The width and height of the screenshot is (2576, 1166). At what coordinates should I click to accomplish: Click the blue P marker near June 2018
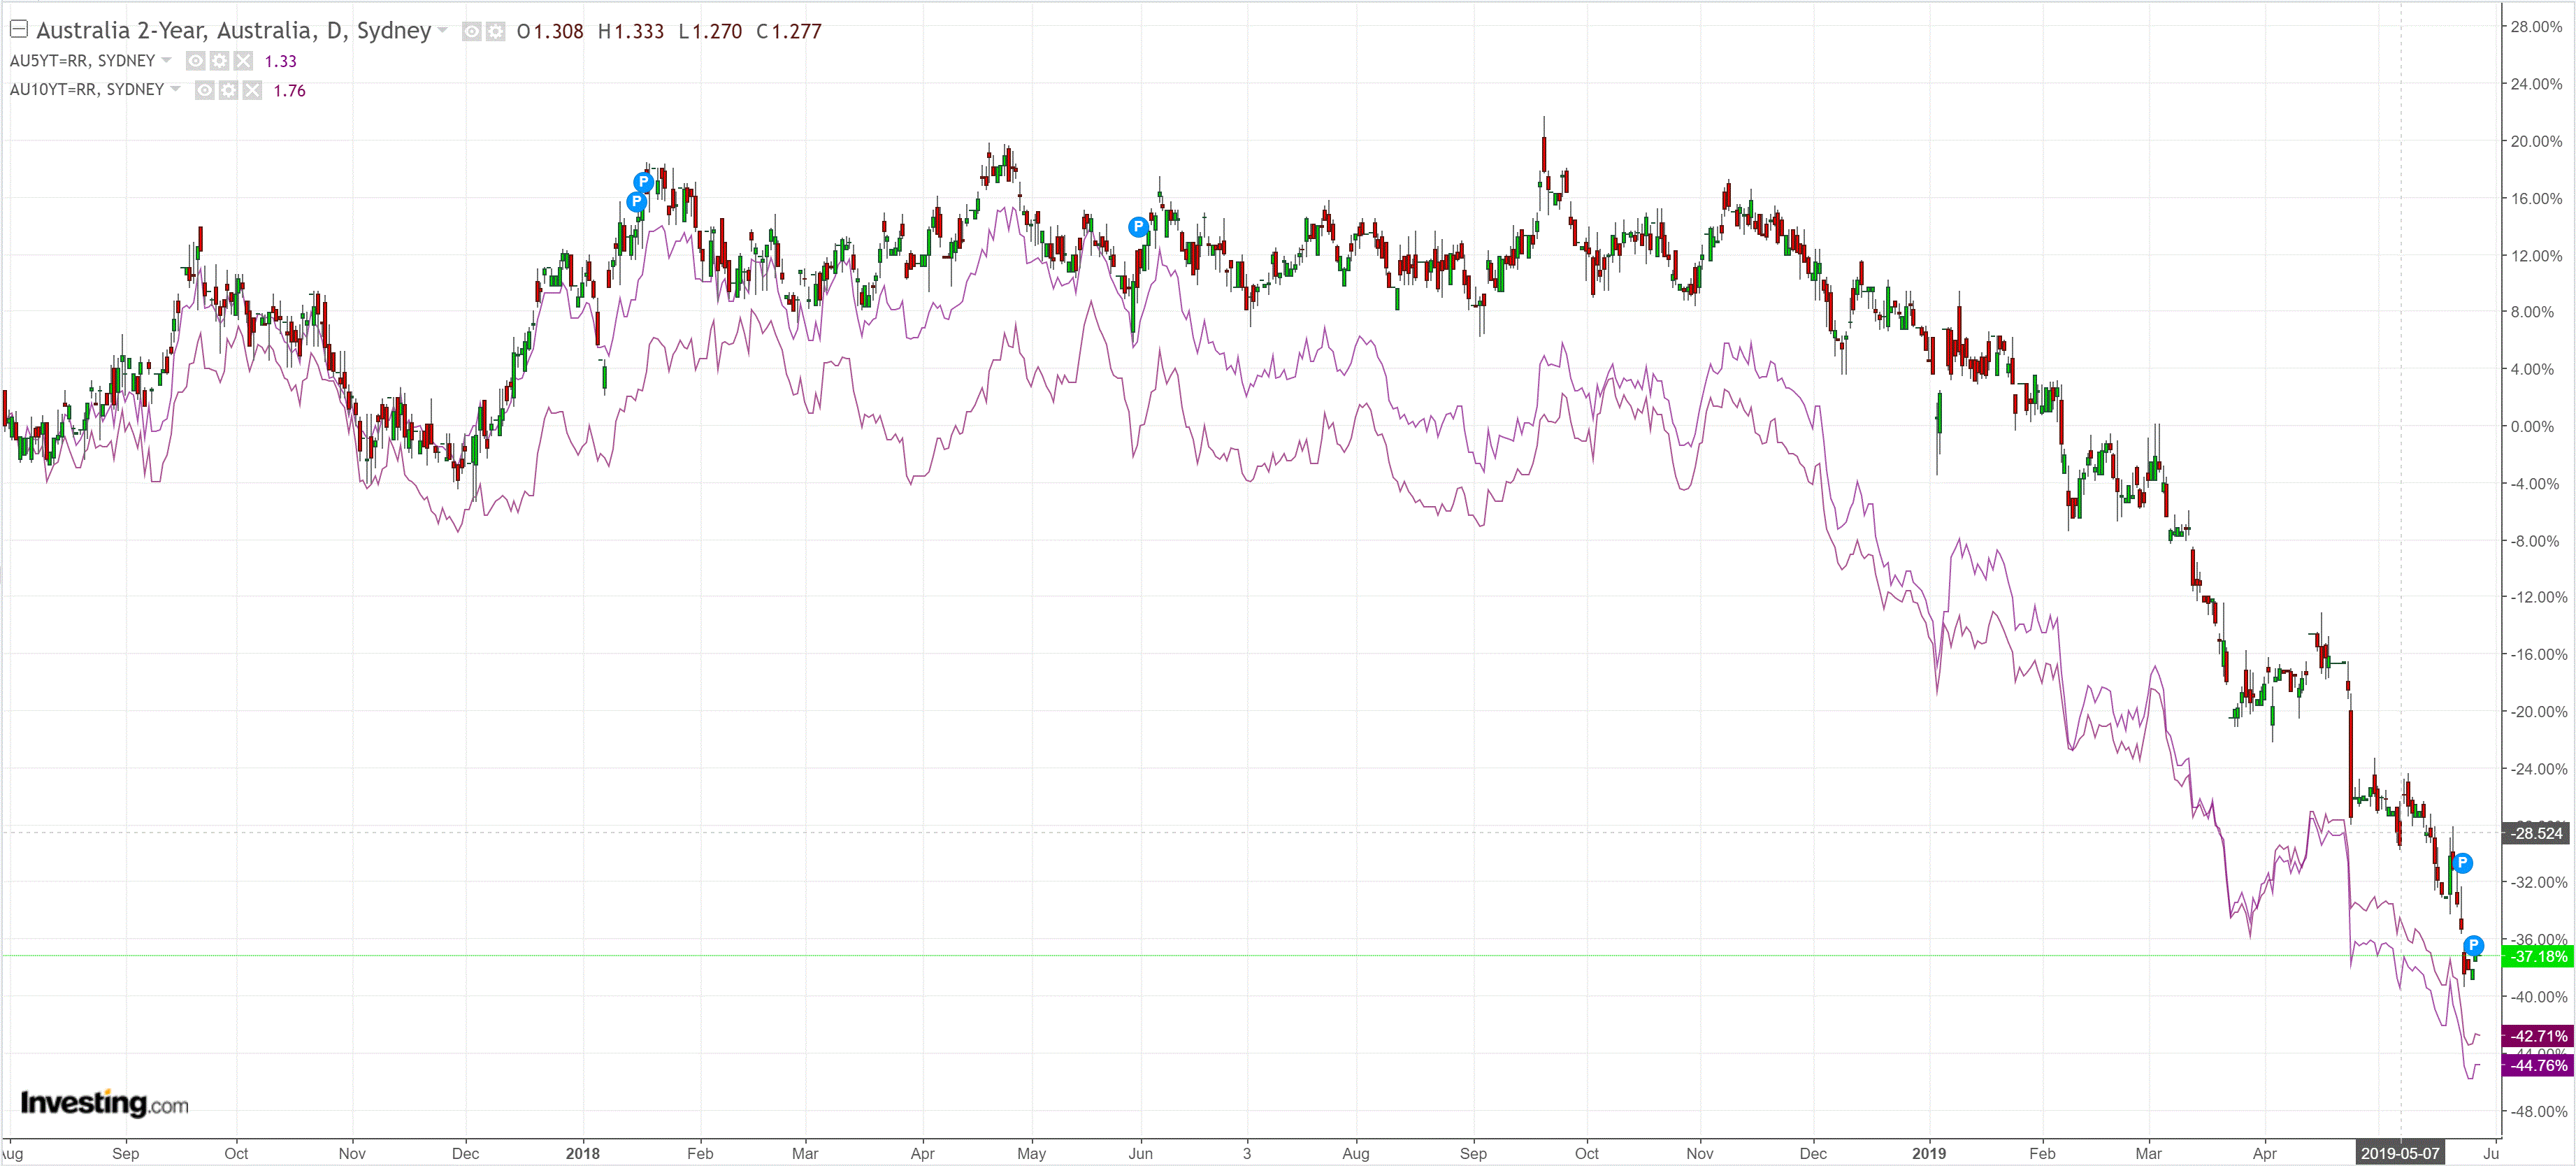1138,227
